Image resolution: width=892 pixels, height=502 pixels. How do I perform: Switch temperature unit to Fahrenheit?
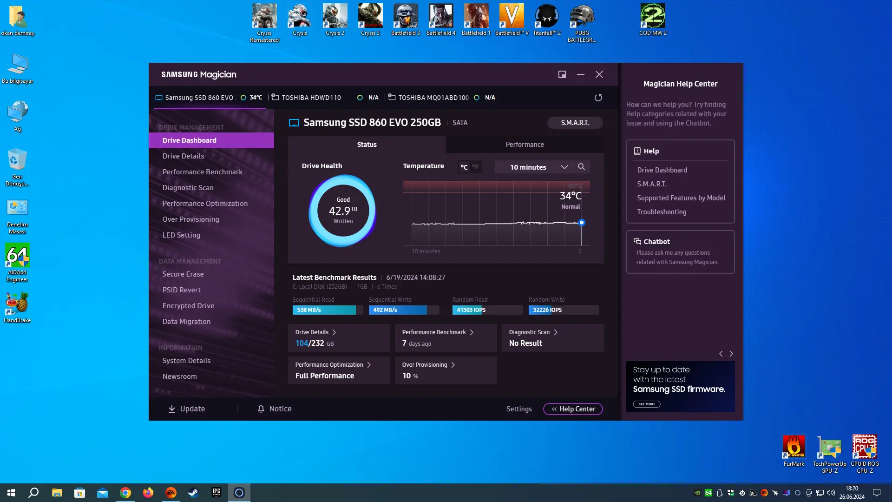pos(475,167)
